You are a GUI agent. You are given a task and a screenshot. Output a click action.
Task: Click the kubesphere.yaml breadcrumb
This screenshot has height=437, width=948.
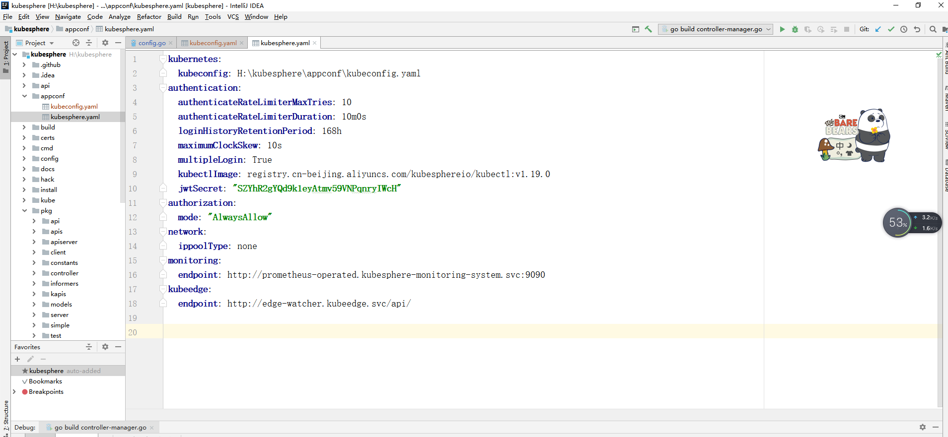point(125,29)
